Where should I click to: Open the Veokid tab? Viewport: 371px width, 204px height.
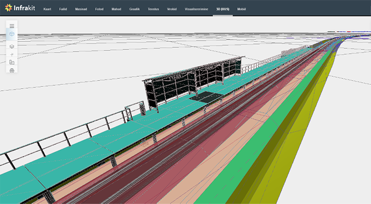pos(172,9)
